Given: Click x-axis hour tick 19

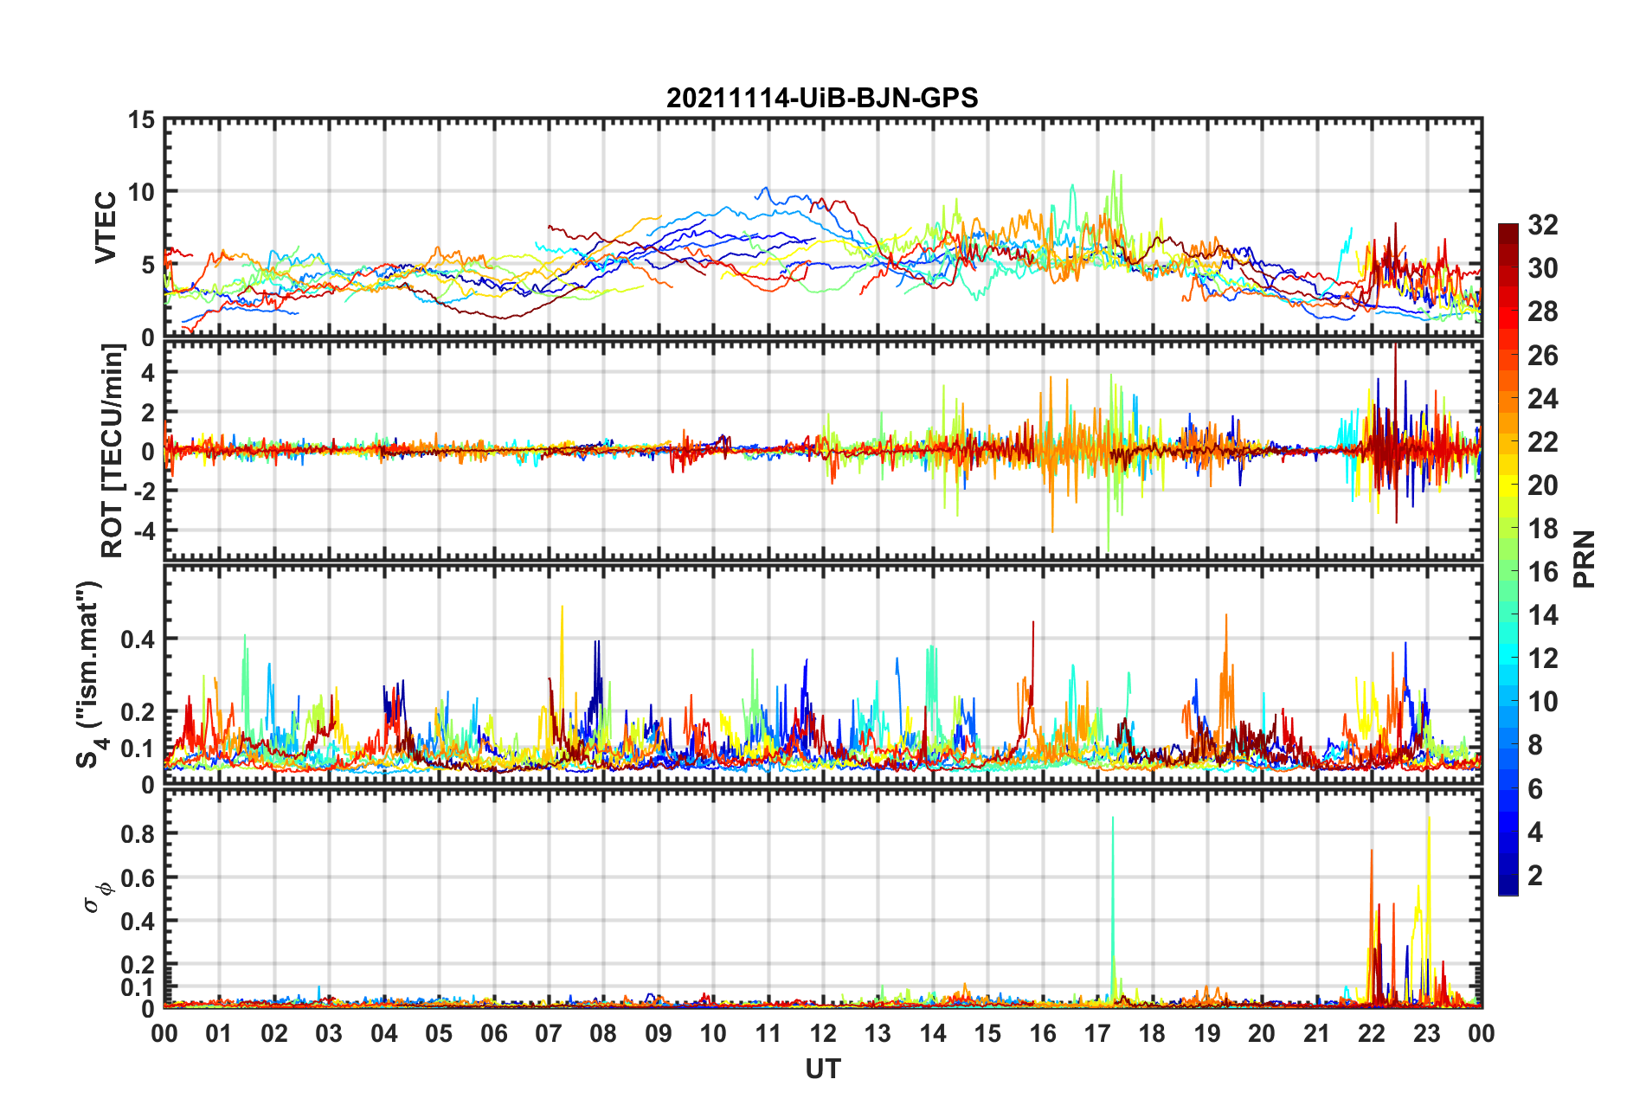Looking at the screenshot, I should point(1207,1033).
